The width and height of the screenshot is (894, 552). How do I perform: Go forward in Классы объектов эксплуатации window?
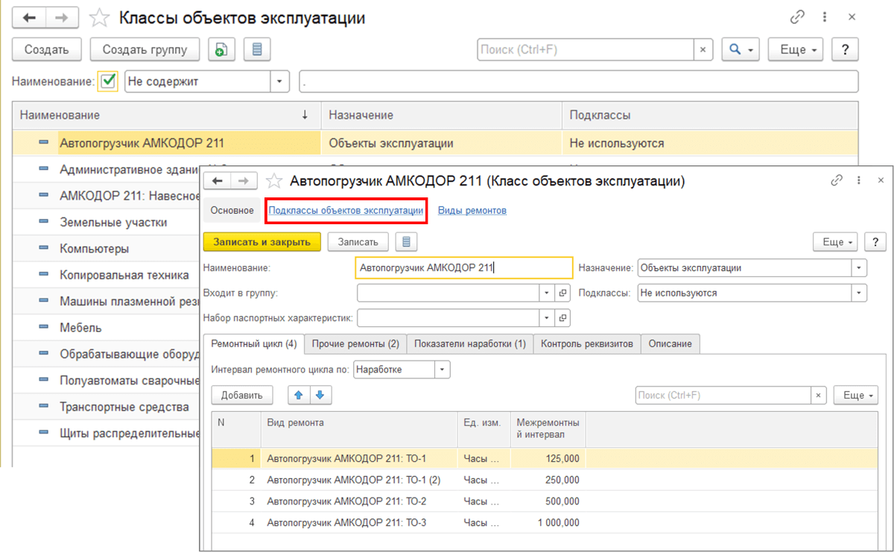[63, 17]
